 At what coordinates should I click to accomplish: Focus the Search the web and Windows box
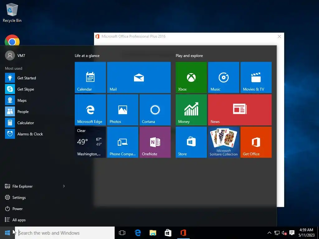click(65, 233)
